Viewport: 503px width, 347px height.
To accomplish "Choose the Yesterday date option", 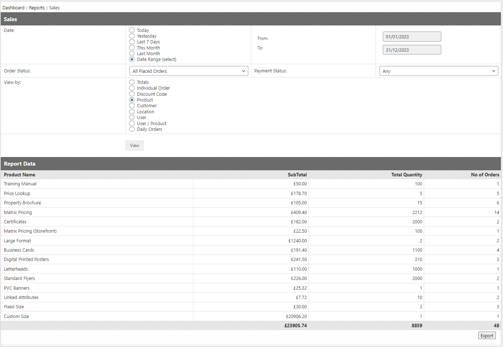I will click(132, 36).
